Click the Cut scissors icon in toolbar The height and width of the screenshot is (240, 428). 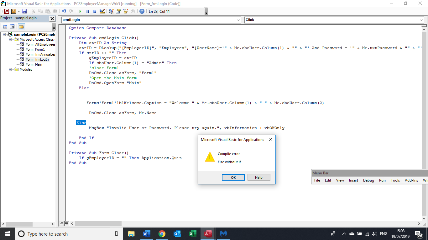pyautogui.click(x=34, y=11)
